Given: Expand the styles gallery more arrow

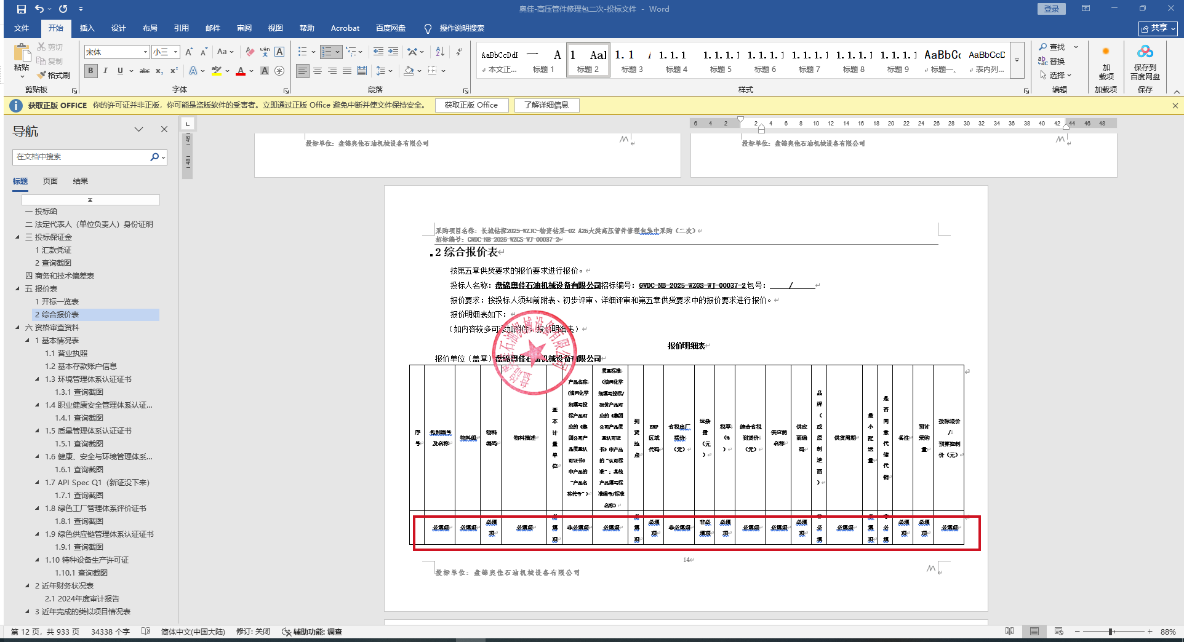Looking at the screenshot, I should click(1017, 60).
